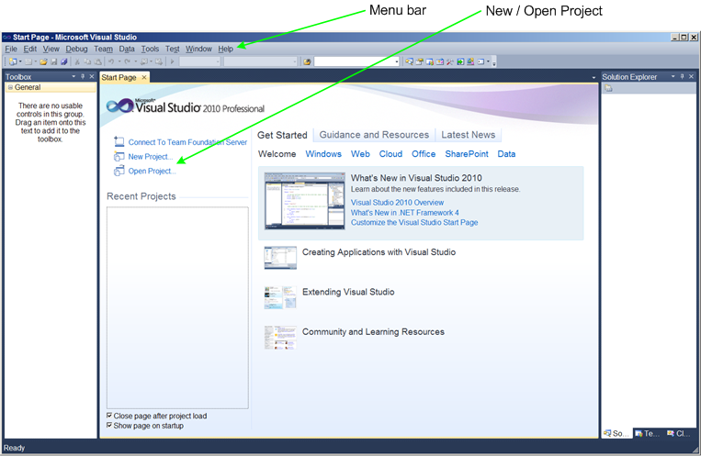This screenshot has width=701, height=456.
Task: Click the Cut scissors icon
Action: click(x=77, y=61)
